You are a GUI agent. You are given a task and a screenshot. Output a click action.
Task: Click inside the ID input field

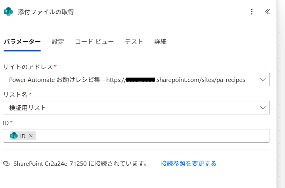point(136,136)
